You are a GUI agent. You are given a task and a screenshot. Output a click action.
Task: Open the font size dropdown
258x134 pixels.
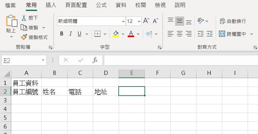(x=139, y=22)
